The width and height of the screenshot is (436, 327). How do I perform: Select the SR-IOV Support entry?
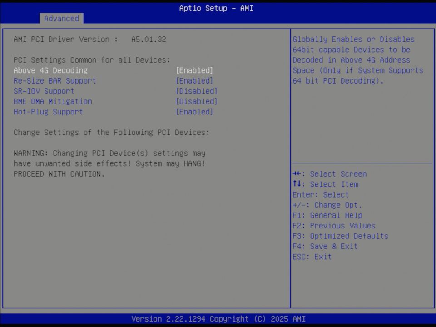[44, 91]
